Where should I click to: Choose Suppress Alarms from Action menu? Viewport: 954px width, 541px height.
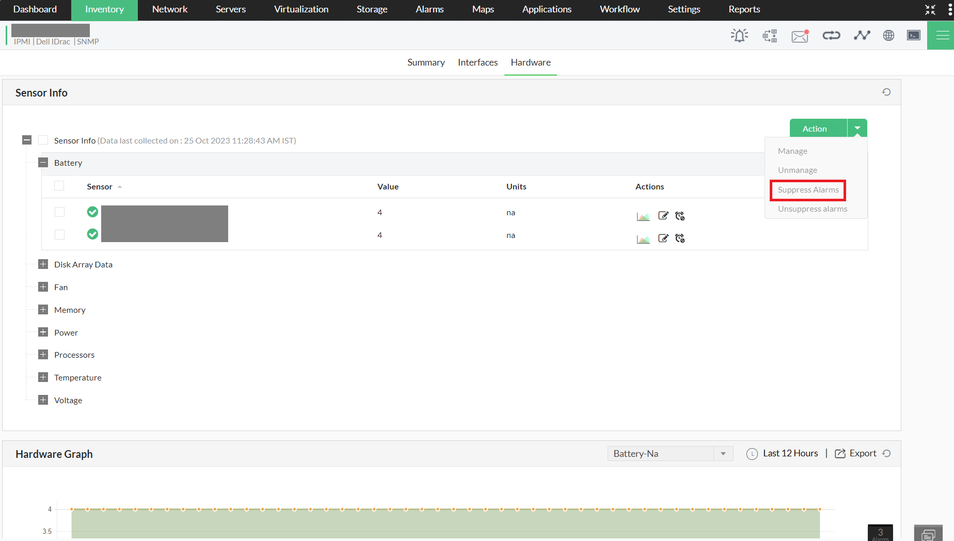pyautogui.click(x=808, y=190)
